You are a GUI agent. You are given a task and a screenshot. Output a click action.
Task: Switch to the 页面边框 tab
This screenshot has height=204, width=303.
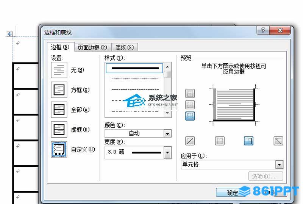click(x=92, y=47)
